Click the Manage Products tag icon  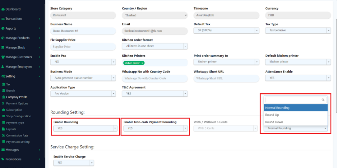pos(3,38)
